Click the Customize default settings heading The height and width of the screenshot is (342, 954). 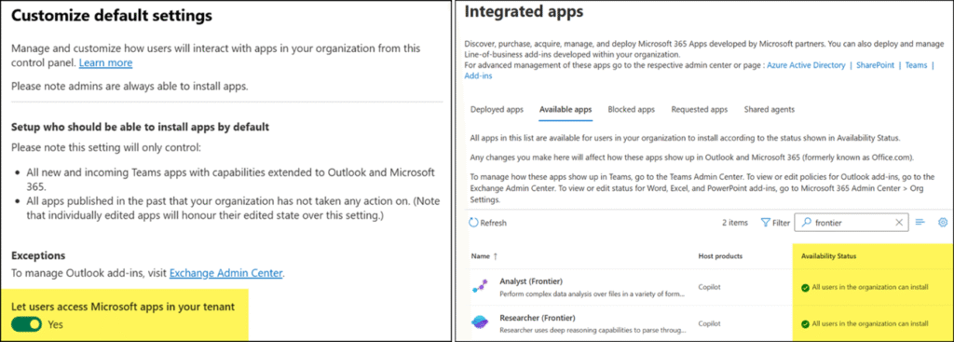[112, 16]
